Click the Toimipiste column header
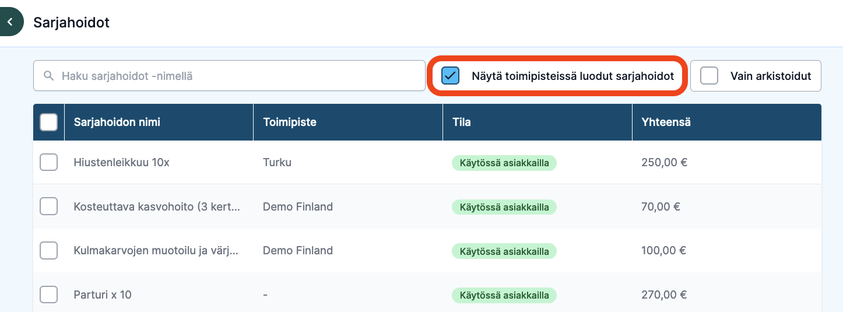The image size is (843, 312). 290,122
